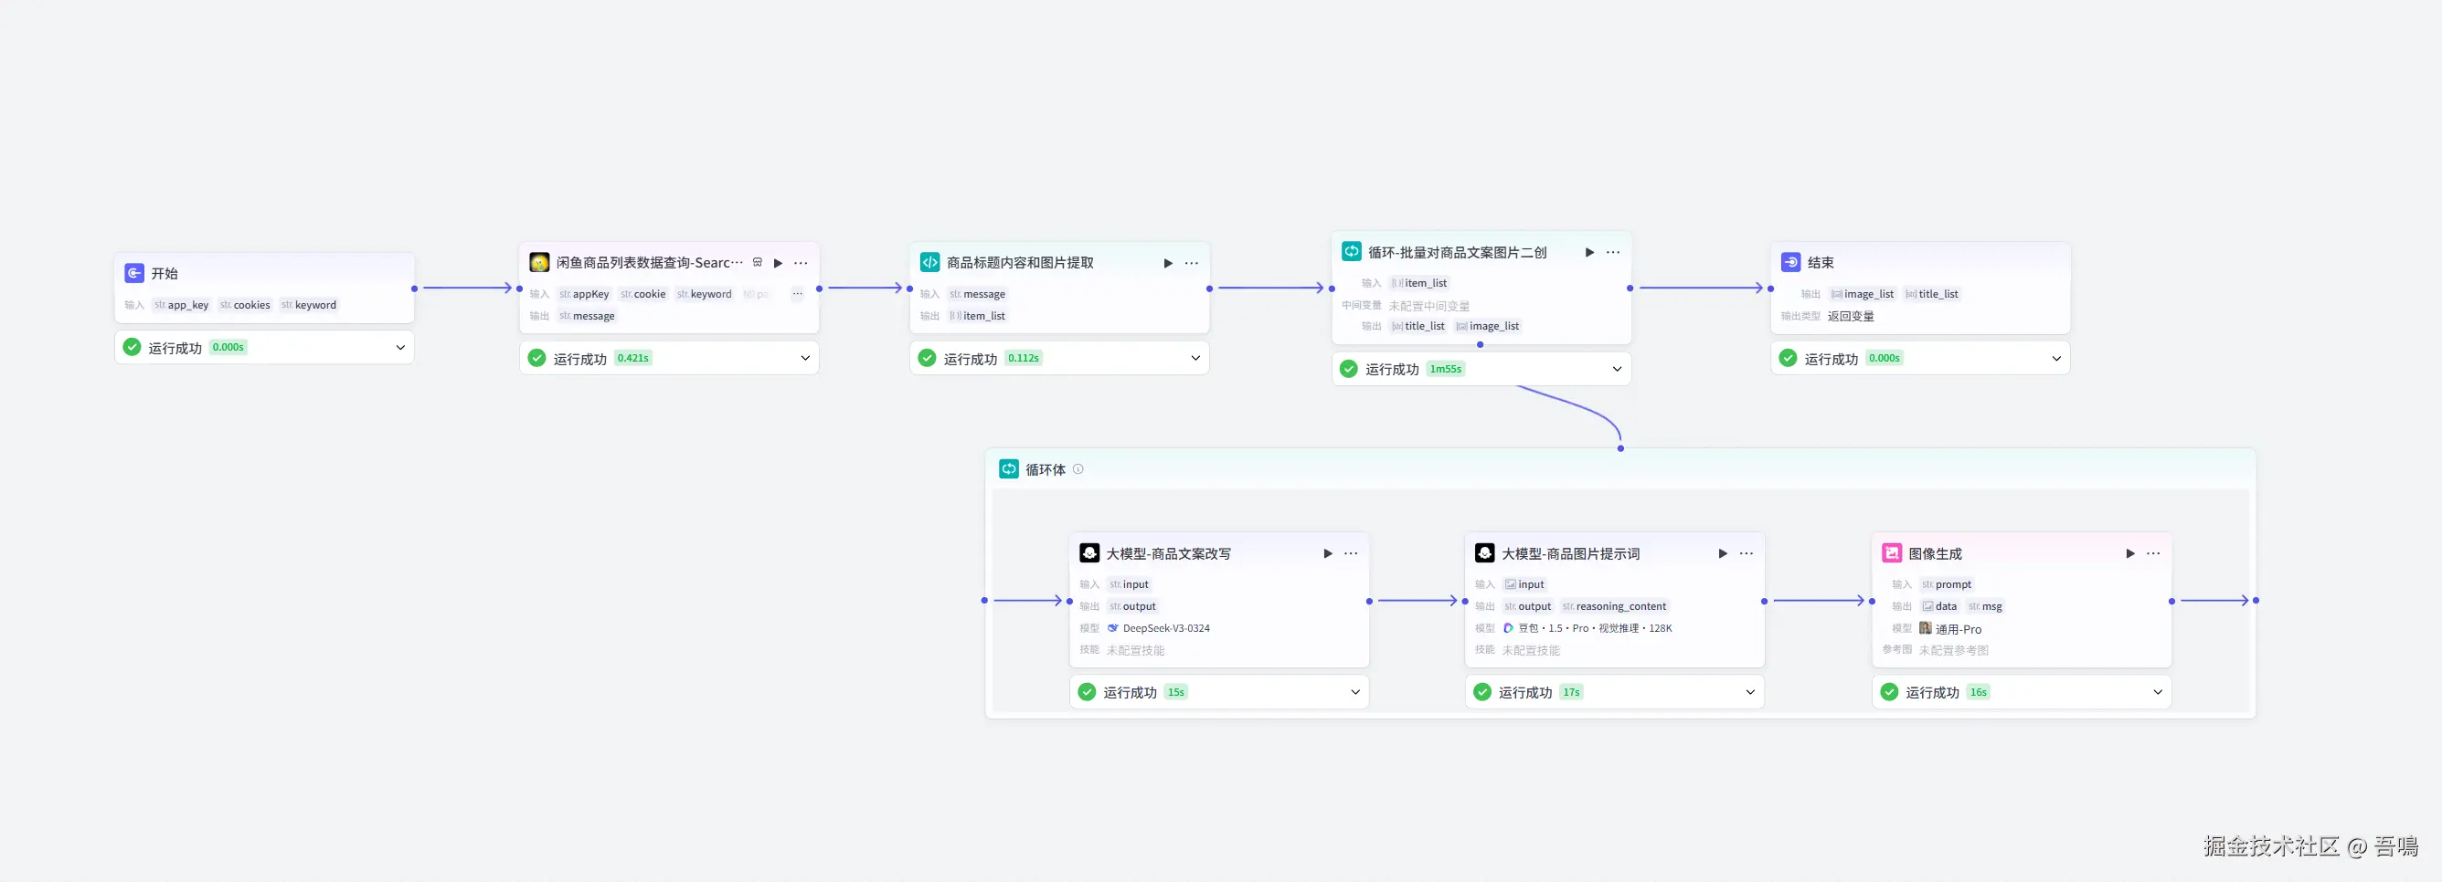Click the 大模型-商品文案改写 model icon
The image size is (2442, 882).
1089,553
